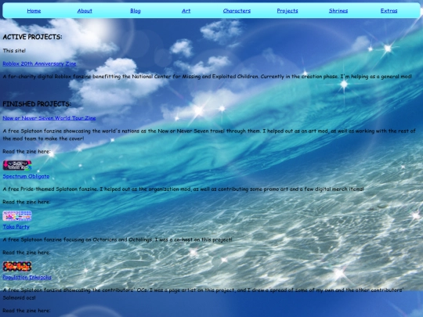Click the Spectrum Obligato zine banner image

(x=17, y=216)
